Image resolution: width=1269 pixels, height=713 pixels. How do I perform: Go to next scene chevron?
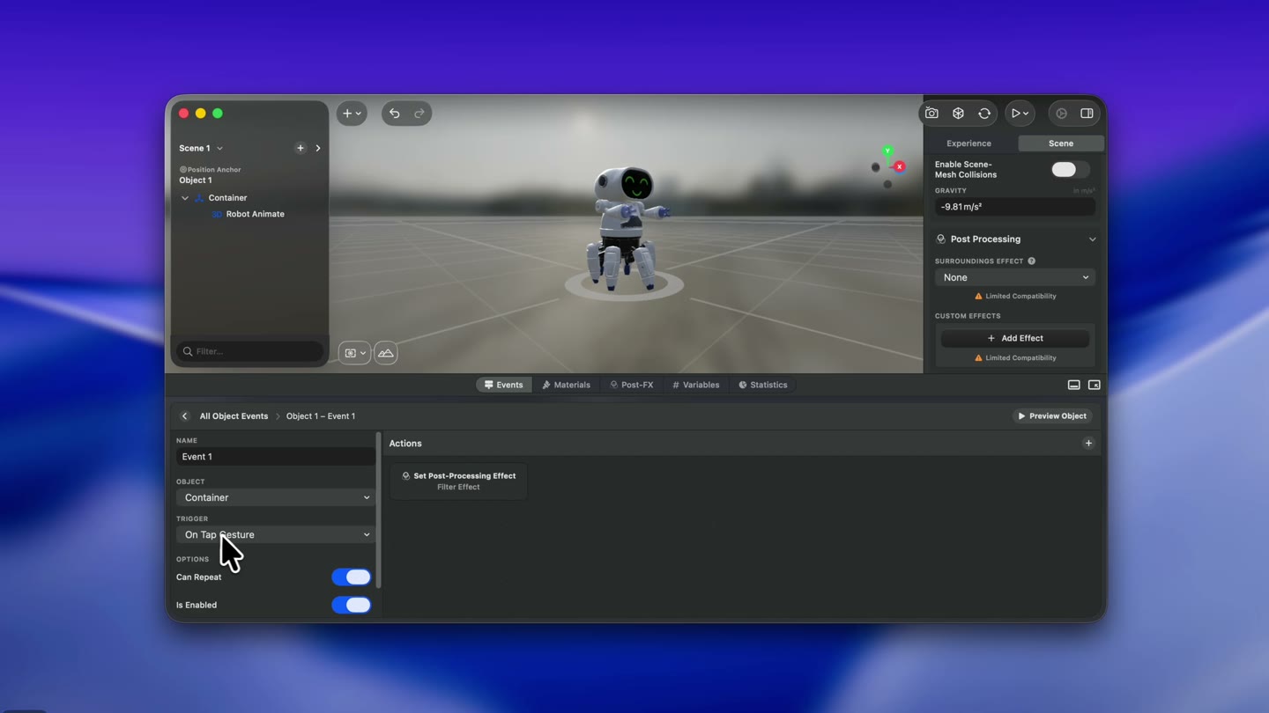click(318, 148)
